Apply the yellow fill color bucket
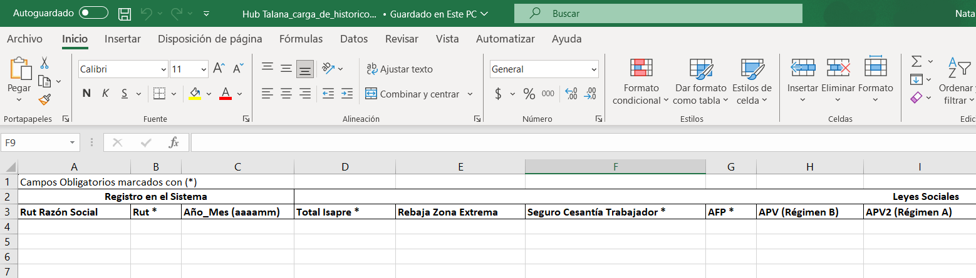The width and height of the screenshot is (976, 278). (195, 94)
